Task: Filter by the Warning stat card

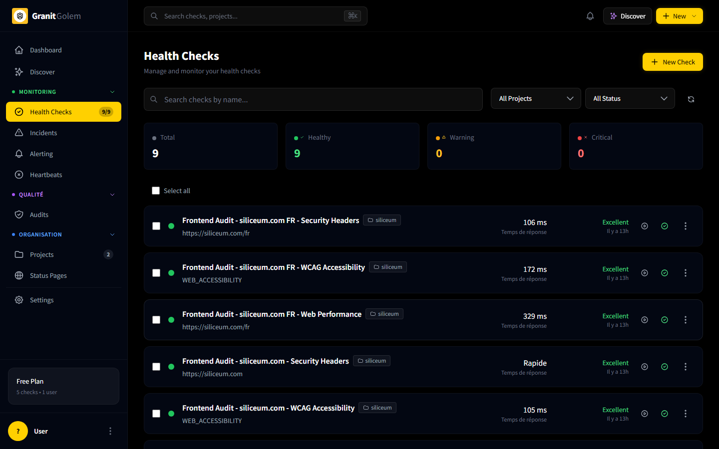Action: click(x=494, y=146)
